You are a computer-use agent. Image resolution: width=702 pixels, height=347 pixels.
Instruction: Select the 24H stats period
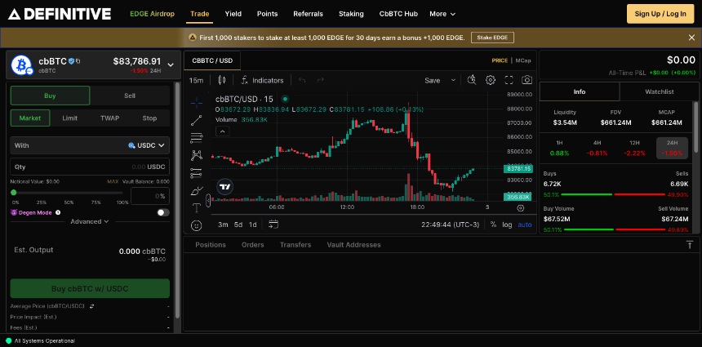tap(672, 149)
